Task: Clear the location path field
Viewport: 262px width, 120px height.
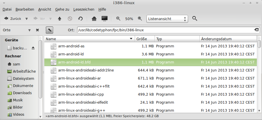Action: coord(257,30)
